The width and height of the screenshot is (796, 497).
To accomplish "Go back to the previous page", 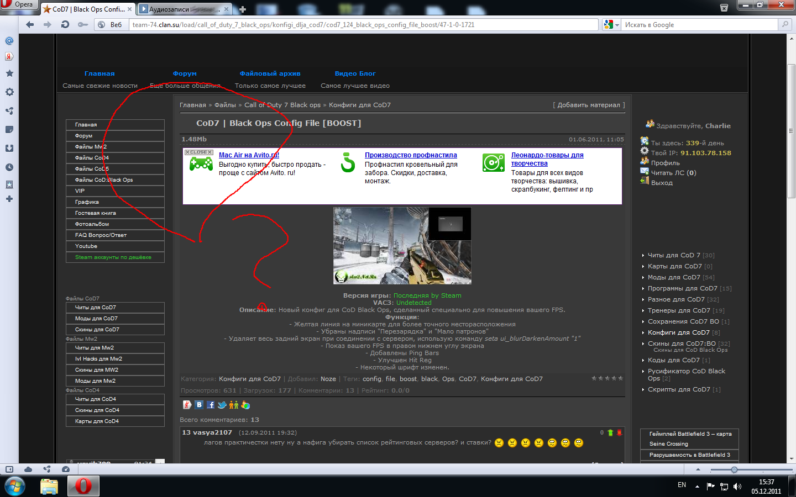I will pos(30,24).
